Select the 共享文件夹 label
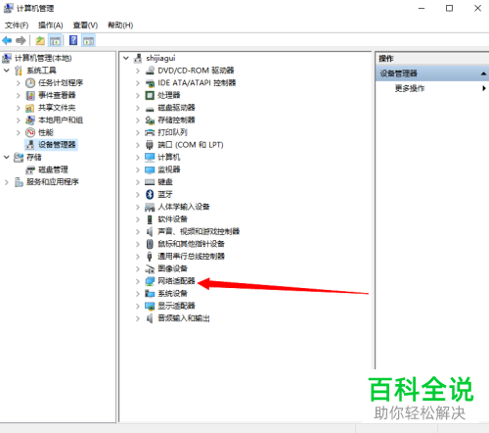This screenshot has width=489, height=433. coord(57,108)
